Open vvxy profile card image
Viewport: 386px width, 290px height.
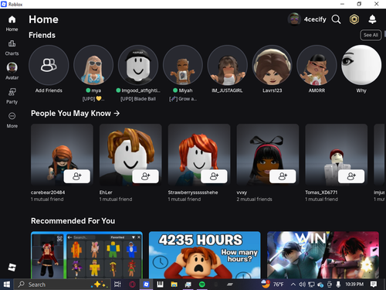point(268,155)
